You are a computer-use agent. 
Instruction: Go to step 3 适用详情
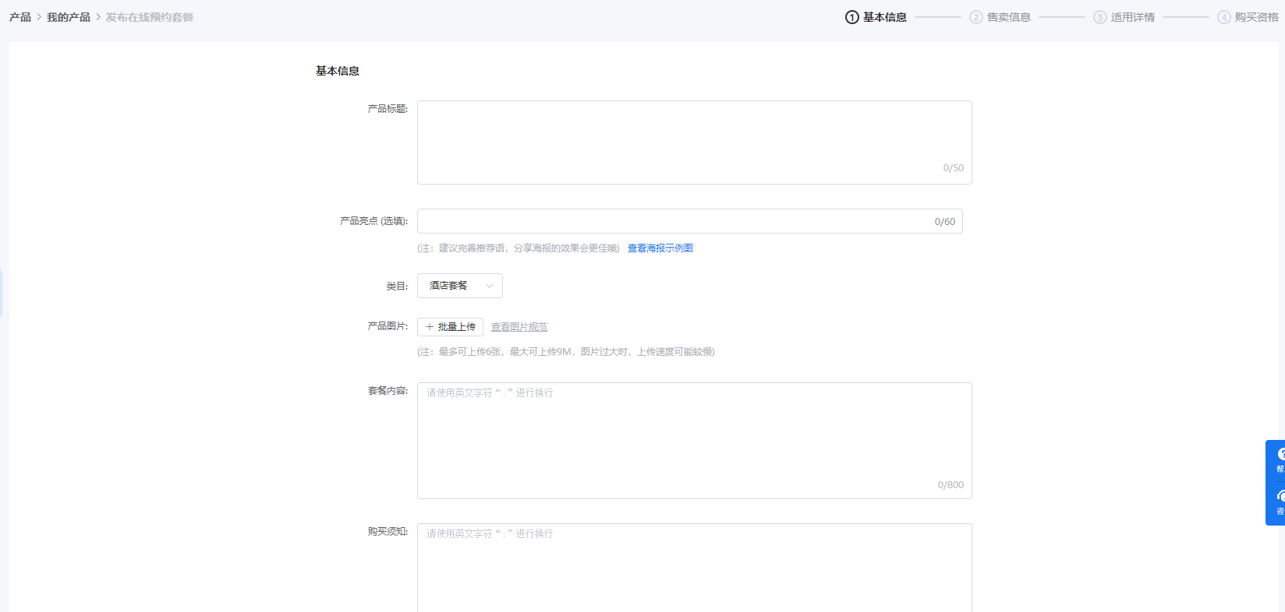click(1124, 17)
